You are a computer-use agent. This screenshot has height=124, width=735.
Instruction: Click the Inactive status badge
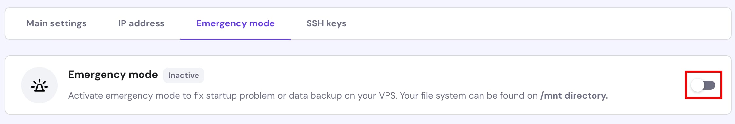click(184, 75)
